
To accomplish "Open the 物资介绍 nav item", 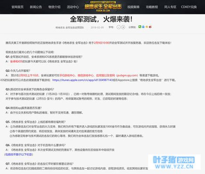I will [x=54, y=7].
